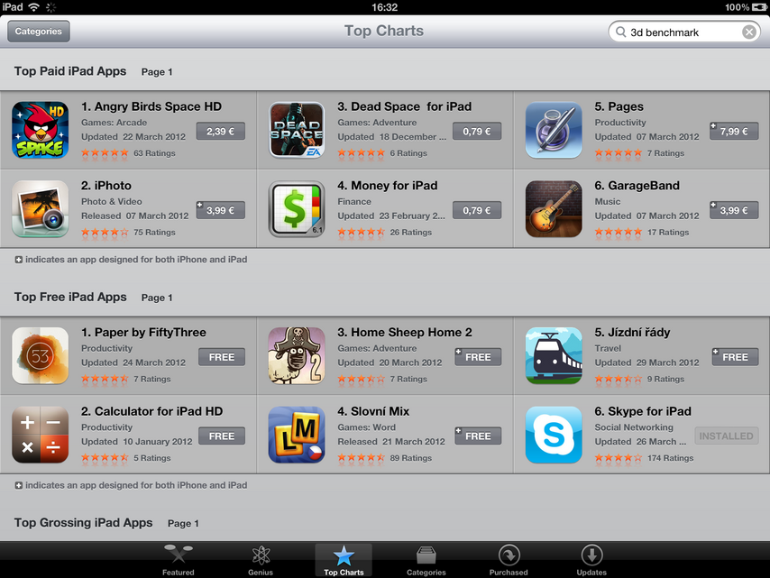Viewport: 770px width, 578px height.
Task: Open the Skype for iPad icon
Action: tap(554, 435)
